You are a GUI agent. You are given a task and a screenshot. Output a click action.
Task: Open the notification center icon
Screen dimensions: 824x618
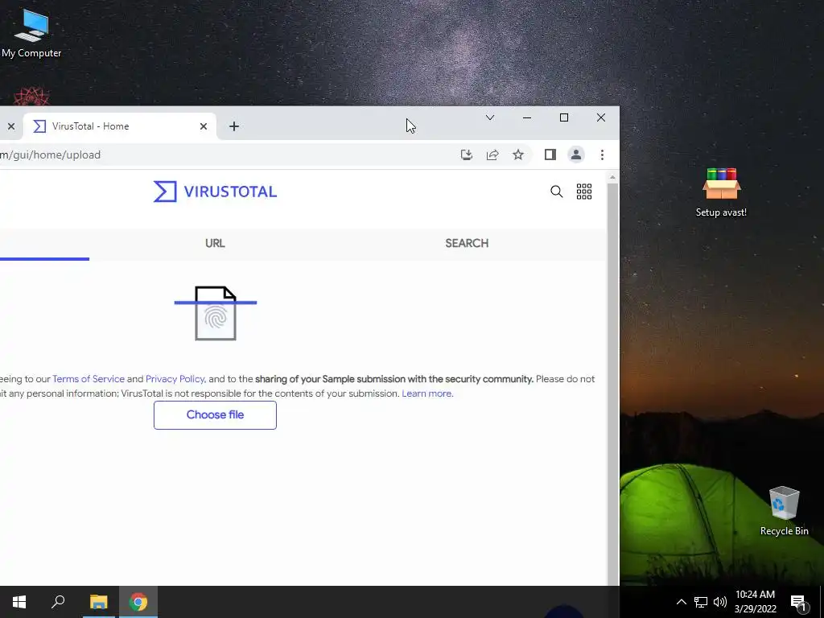click(x=797, y=602)
